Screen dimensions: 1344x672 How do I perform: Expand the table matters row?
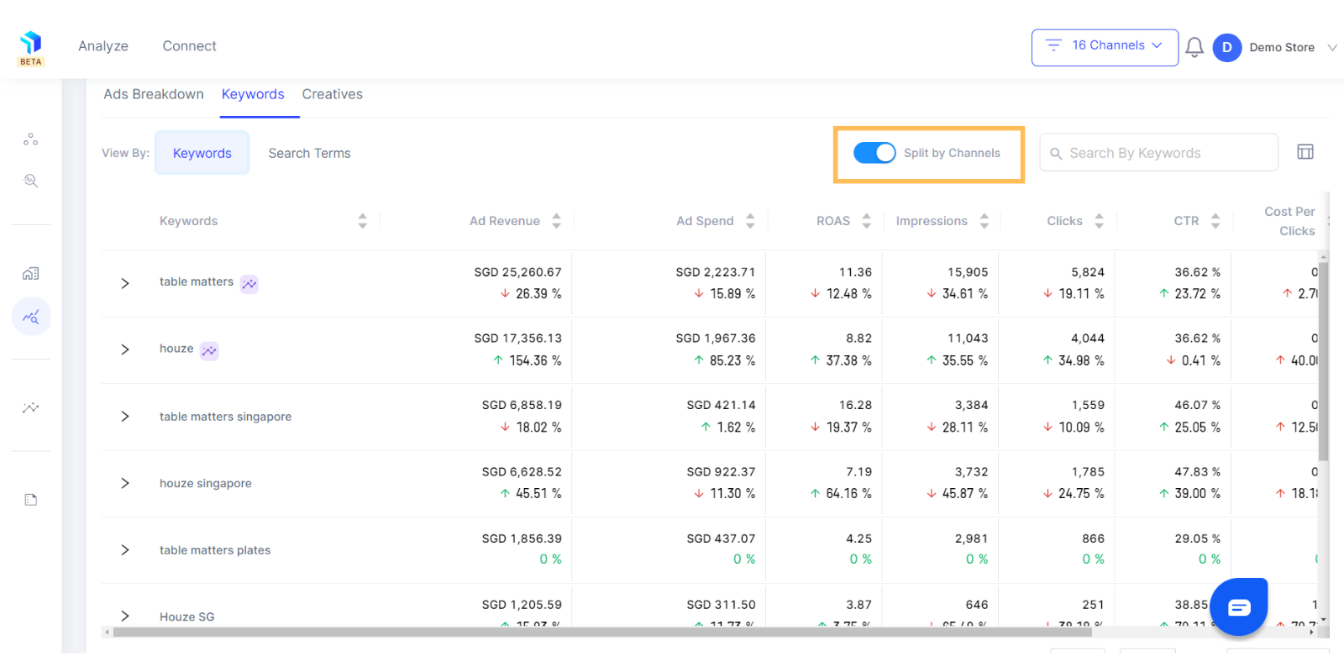pos(125,283)
